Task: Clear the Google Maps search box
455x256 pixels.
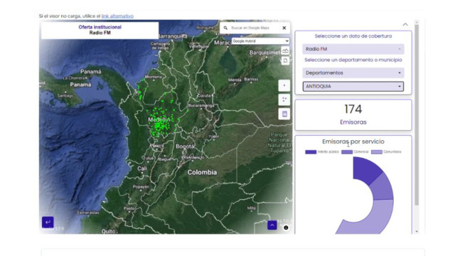Action: click(284, 28)
